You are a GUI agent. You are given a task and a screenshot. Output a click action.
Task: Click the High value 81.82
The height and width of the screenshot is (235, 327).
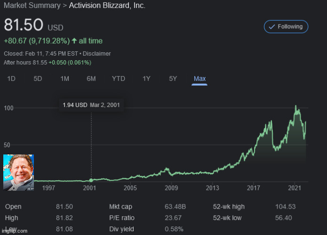tap(64, 218)
